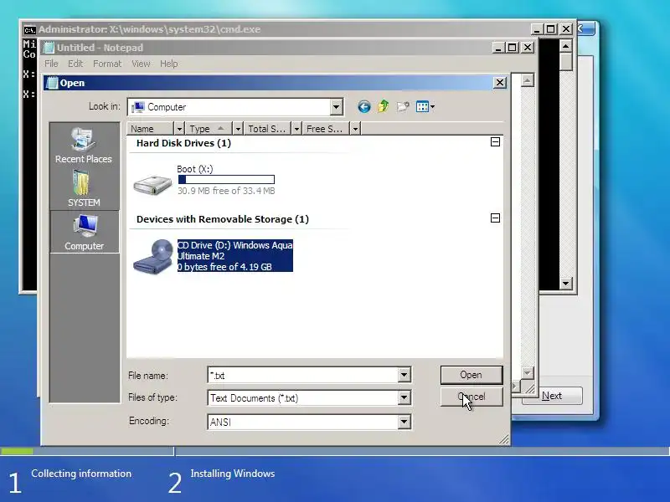
Task: Minimize the cmd.exe window
Action: point(537,29)
